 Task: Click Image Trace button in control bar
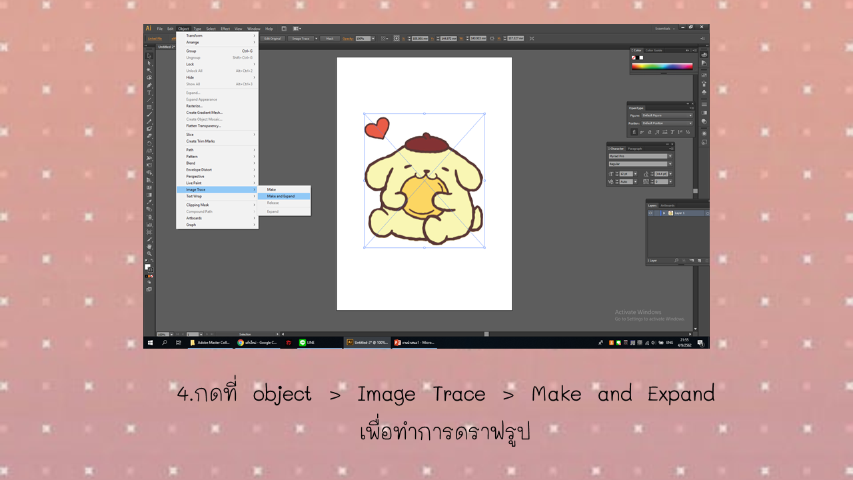click(301, 39)
